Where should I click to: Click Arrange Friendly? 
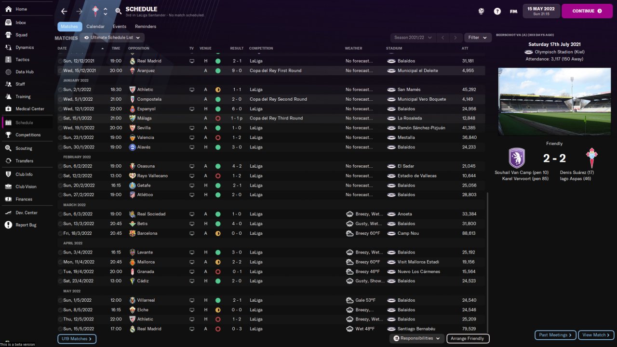coord(468,338)
